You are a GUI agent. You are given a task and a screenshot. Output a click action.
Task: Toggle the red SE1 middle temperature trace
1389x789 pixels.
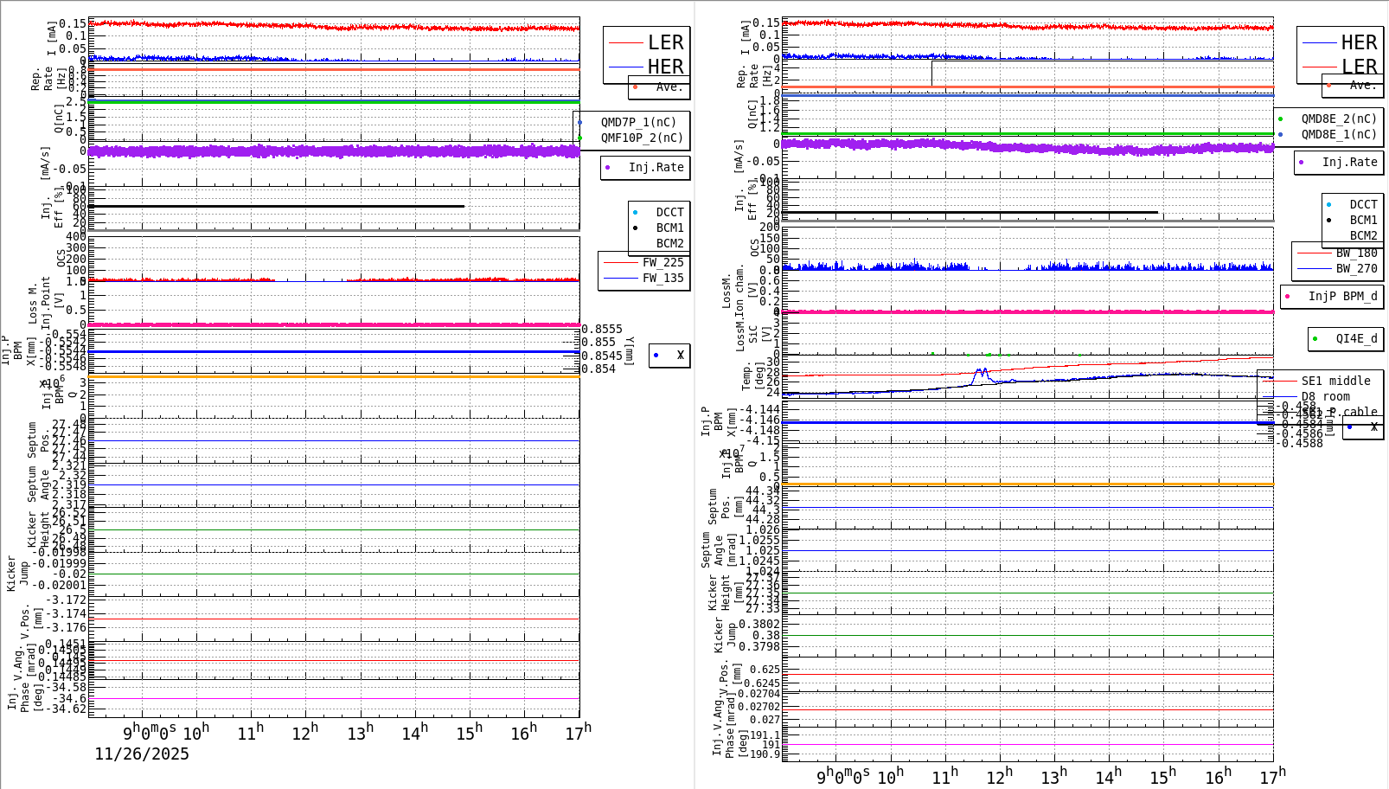(1282, 381)
